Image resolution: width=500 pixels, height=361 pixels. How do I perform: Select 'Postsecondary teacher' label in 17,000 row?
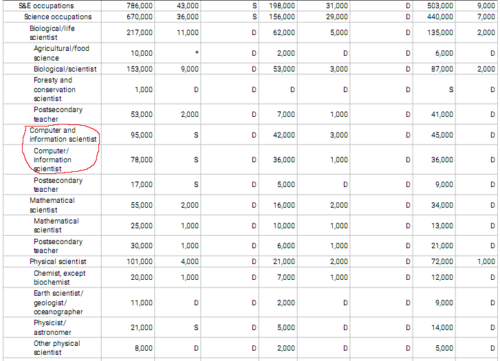click(x=58, y=185)
